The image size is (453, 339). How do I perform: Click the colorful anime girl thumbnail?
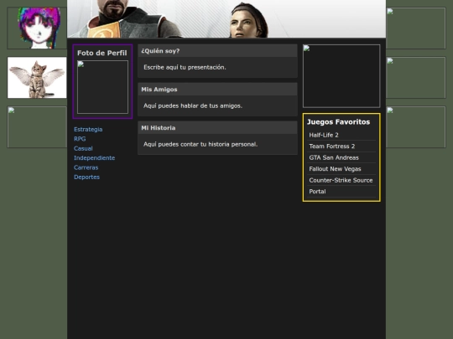point(37,28)
